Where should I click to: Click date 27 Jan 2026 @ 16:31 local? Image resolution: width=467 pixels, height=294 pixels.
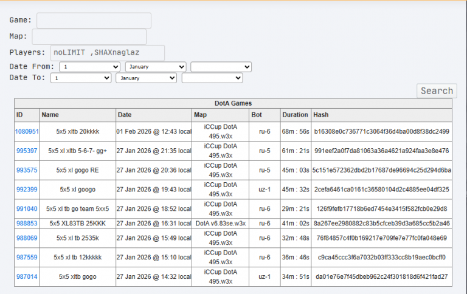[x=154, y=224]
